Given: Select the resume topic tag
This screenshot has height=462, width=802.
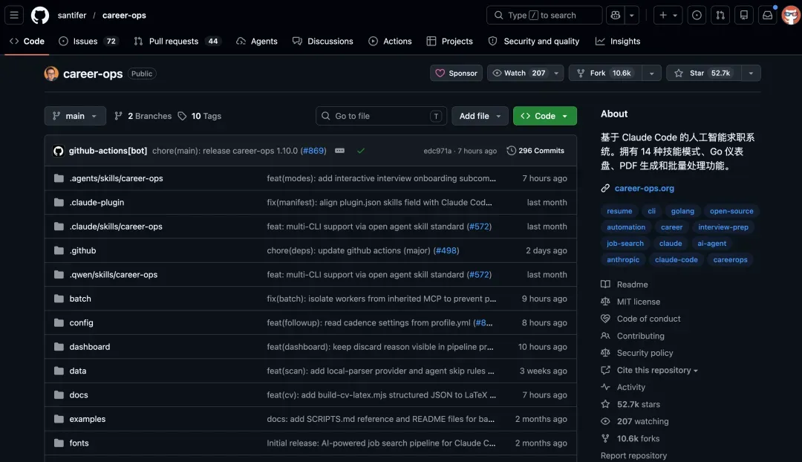Looking at the screenshot, I should point(619,211).
